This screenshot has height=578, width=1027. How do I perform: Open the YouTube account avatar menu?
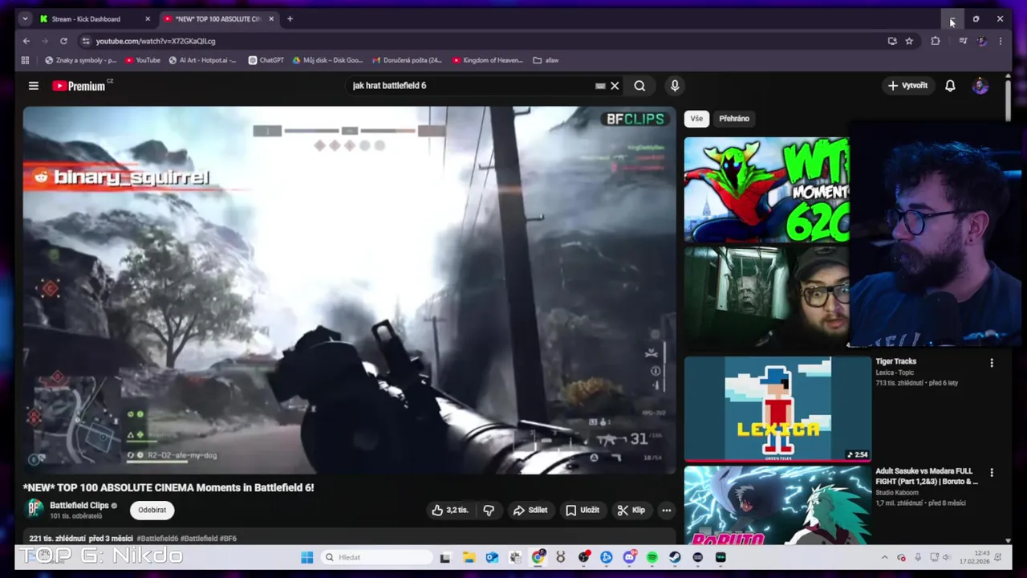pos(980,86)
